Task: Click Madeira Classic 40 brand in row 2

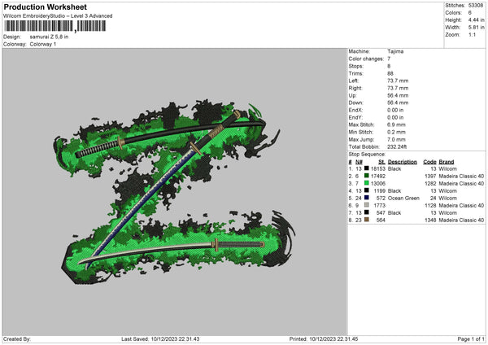Action: [x=461, y=177]
